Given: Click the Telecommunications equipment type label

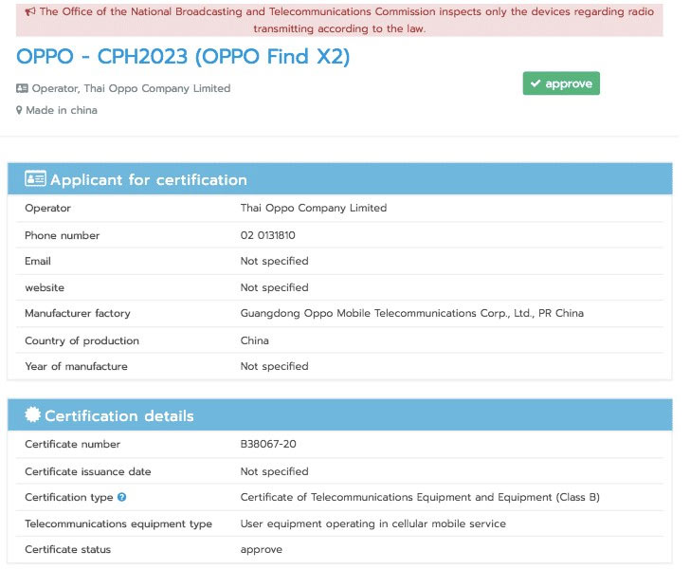Looking at the screenshot, I should point(118,523).
